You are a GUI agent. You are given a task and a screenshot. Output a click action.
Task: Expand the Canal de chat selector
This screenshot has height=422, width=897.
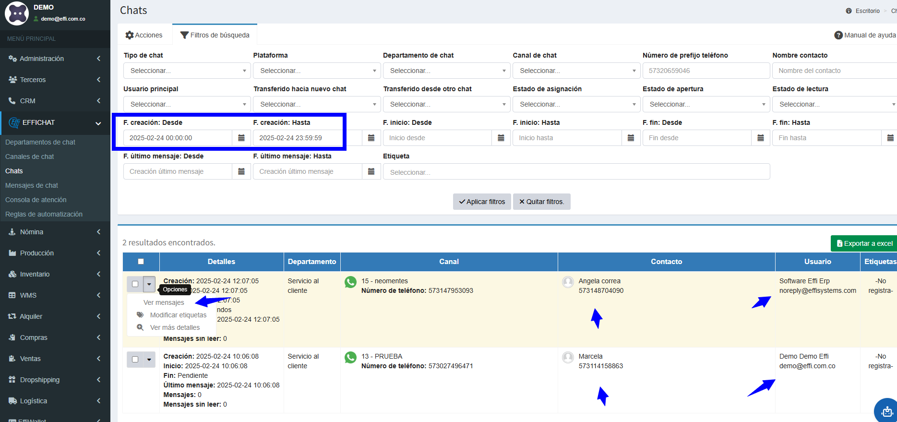pos(574,71)
